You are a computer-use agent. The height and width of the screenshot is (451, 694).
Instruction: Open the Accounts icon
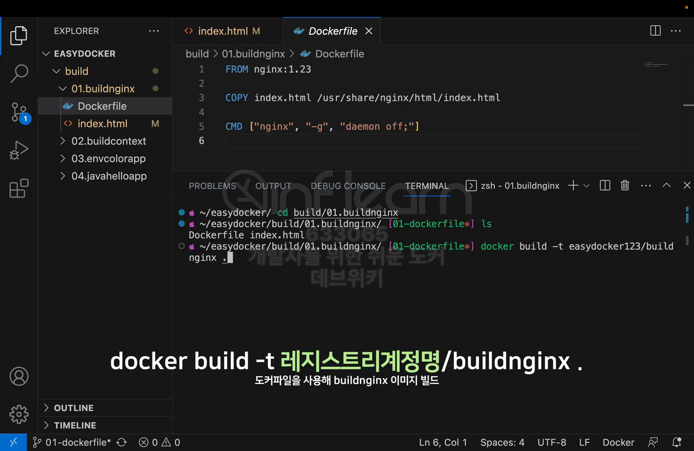point(19,376)
